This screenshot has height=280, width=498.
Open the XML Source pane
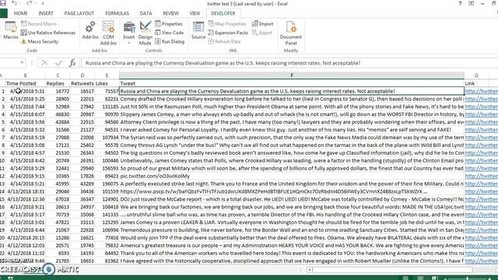pos(198,30)
